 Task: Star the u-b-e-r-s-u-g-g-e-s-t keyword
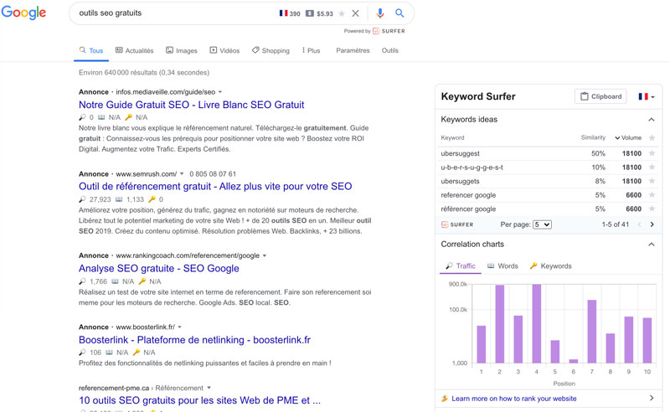[x=652, y=167]
